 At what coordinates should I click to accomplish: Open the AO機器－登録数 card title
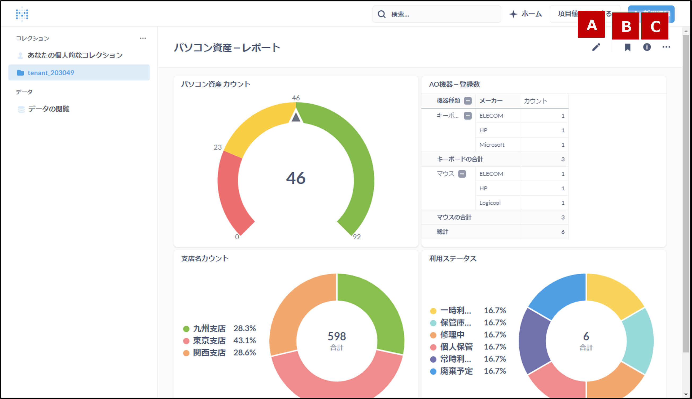click(x=454, y=84)
